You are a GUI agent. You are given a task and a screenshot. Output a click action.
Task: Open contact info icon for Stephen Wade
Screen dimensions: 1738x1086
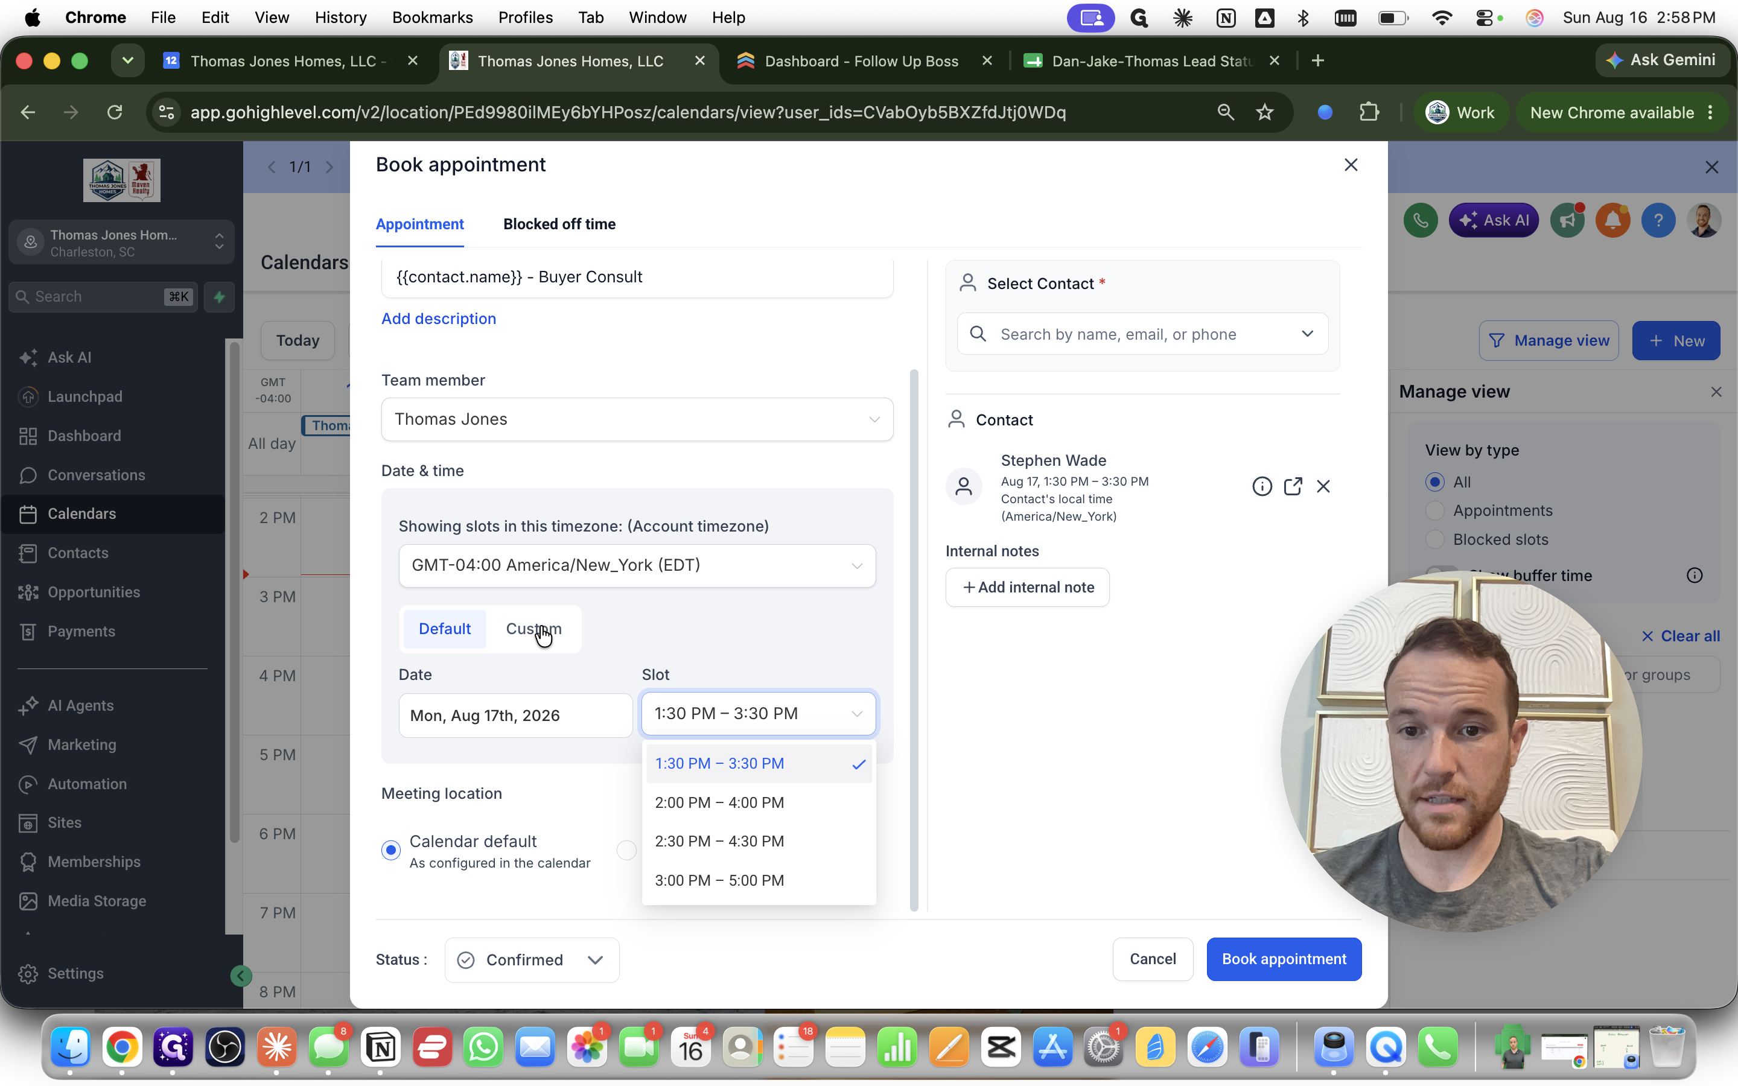(x=1262, y=486)
